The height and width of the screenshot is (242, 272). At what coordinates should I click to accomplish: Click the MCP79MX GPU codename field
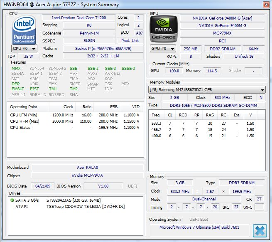223,33
